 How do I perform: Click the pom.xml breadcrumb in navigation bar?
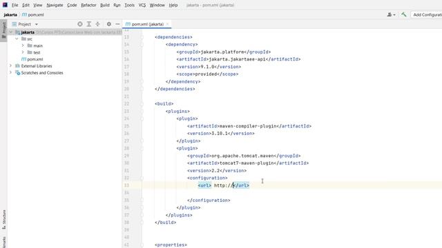pos(32,14)
